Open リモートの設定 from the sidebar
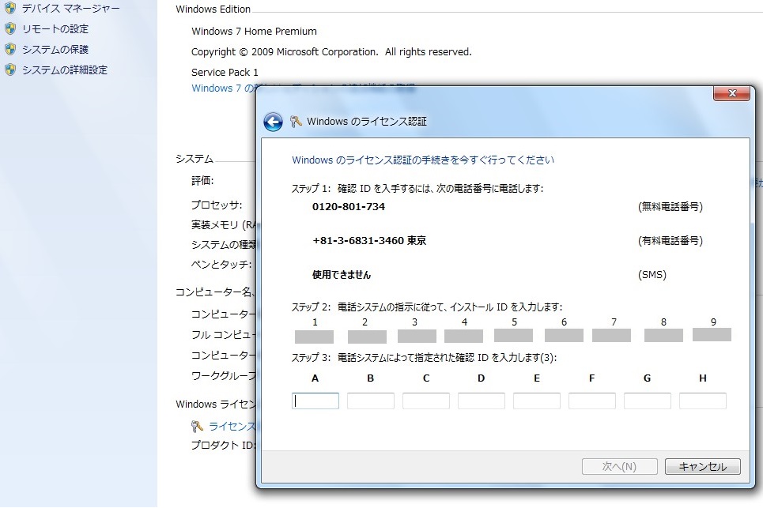Image resolution: width=763 pixels, height=508 pixels. 55,28
